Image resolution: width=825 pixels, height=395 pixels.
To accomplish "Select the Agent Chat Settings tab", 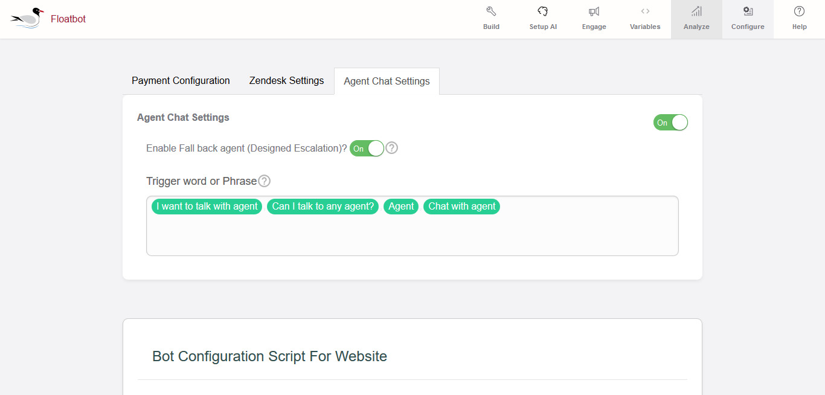I will coord(387,82).
